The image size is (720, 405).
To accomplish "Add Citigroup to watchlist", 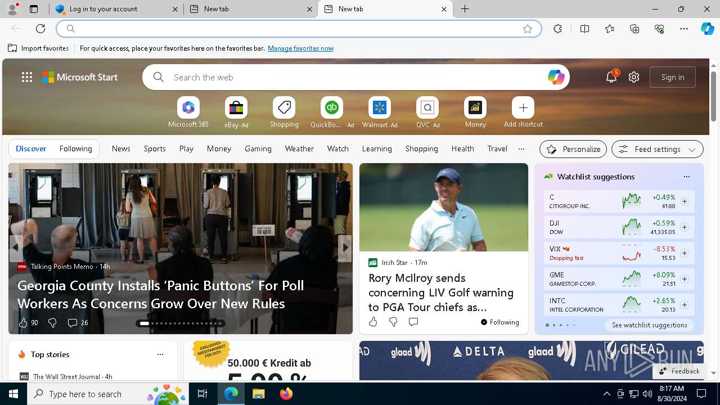I will click(x=684, y=201).
